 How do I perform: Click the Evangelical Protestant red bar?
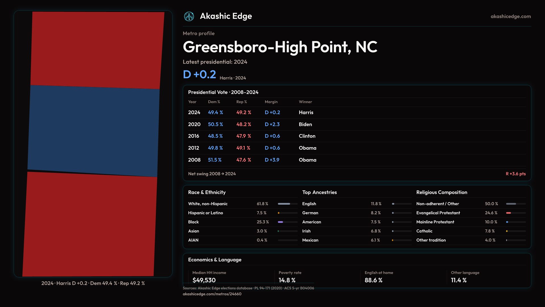508,213
